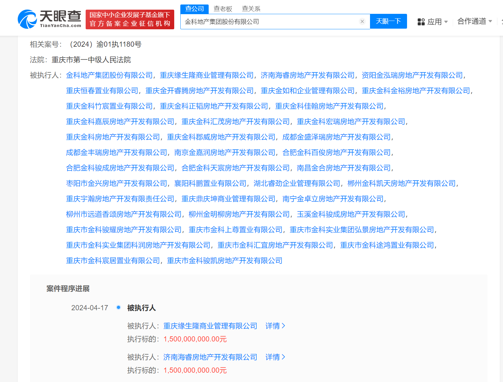The image size is (503, 382).
Task: Open the 金科地产集团股份有限公司 company link
Action: tap(109, 75)
